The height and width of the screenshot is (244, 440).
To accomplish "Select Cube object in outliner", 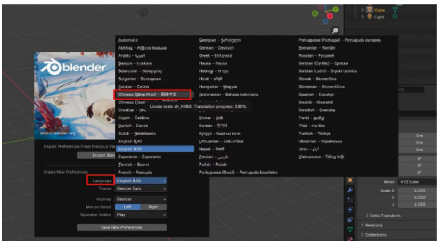I will (379, 10).
